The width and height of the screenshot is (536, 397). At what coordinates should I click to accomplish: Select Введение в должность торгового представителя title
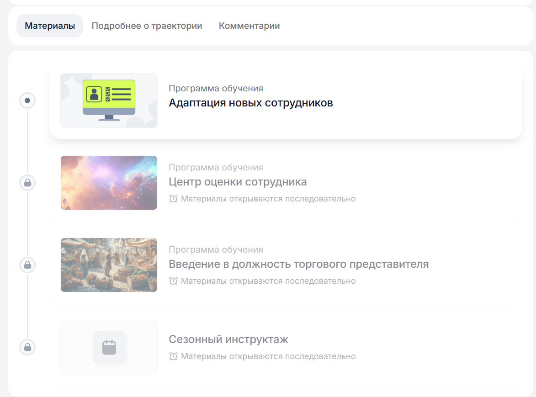click(x=299, y=264)
